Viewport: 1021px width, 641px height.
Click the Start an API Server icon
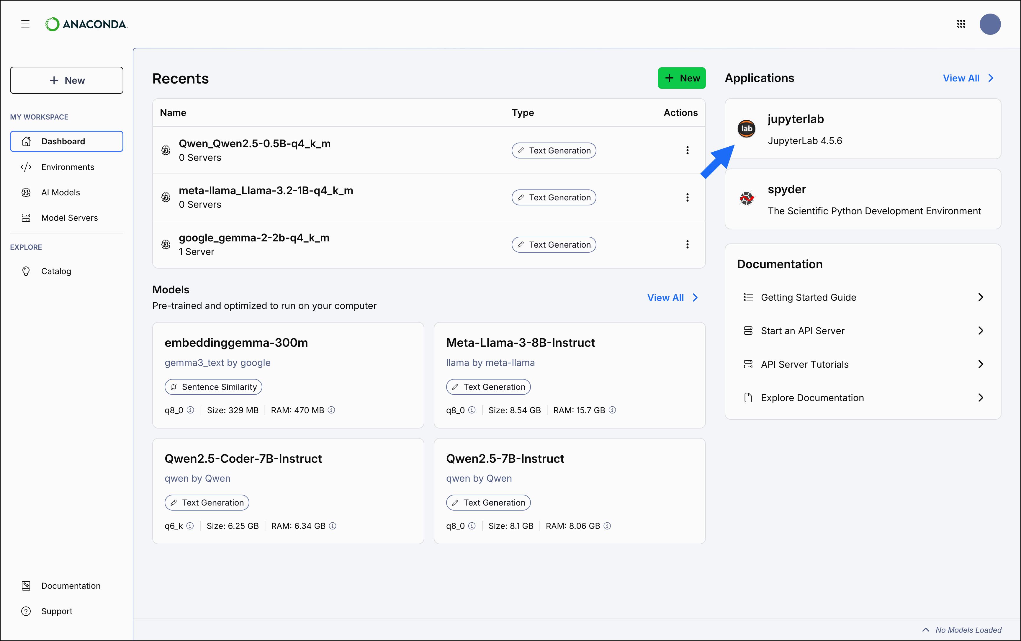[748, 331]
